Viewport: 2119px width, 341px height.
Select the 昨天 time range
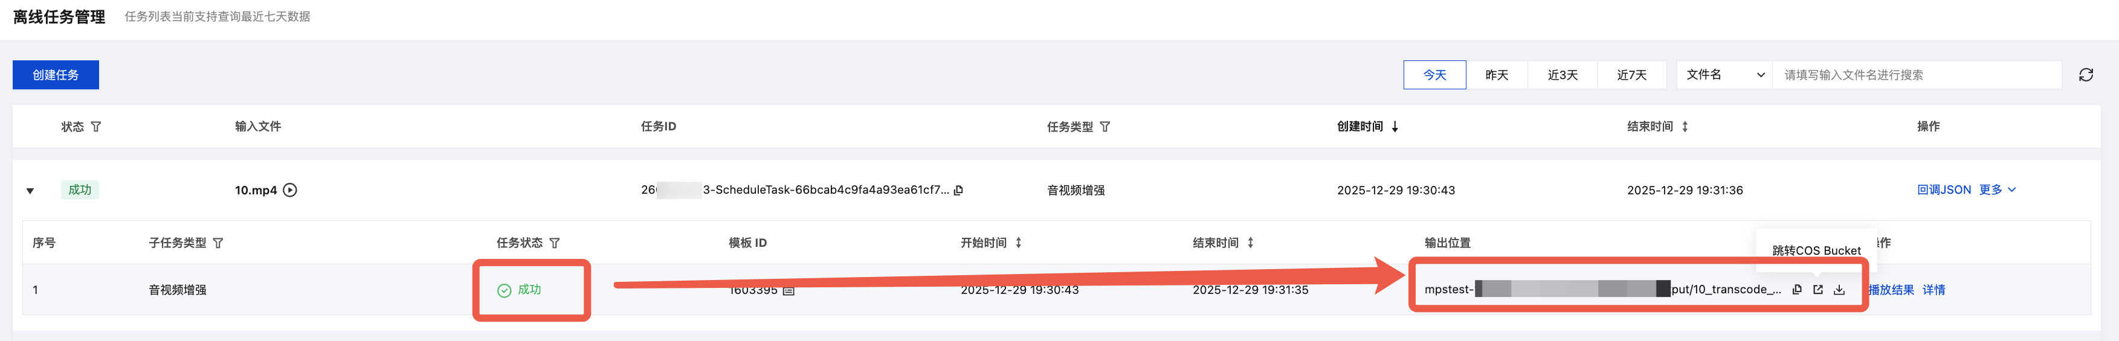tap(1496, 75)
